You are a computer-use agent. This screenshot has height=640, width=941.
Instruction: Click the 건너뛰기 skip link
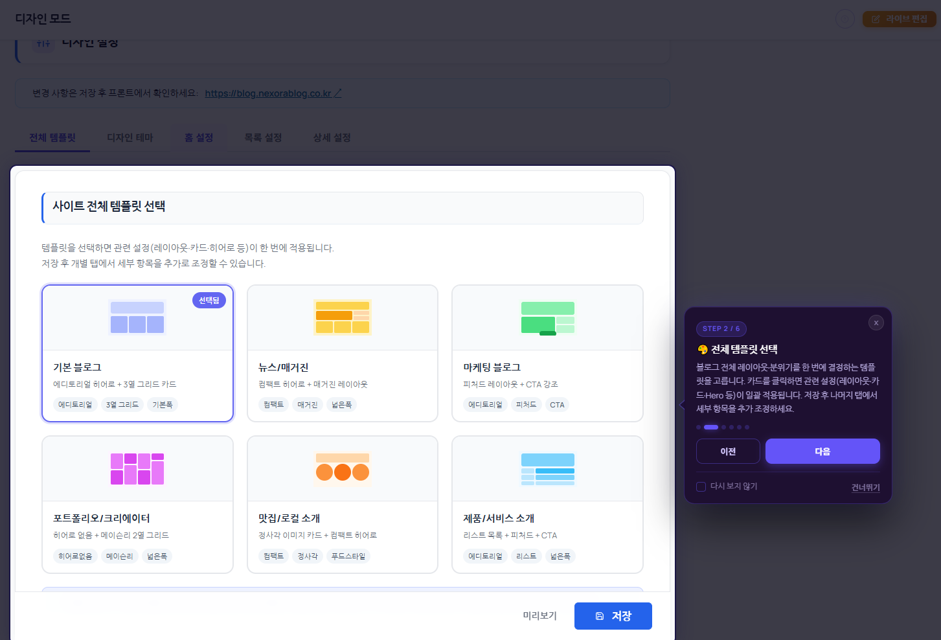pos(865,488)
